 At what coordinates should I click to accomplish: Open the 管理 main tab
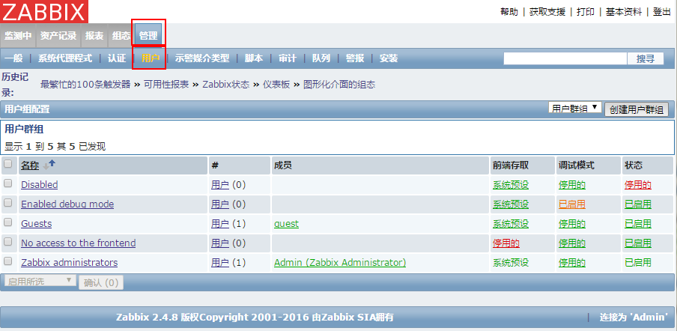148,36
